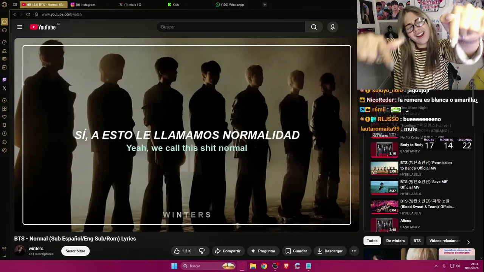484x272 pixels.
Task: Open X (Twitter) in the Opera sidebar
Action: pos(5,88)
